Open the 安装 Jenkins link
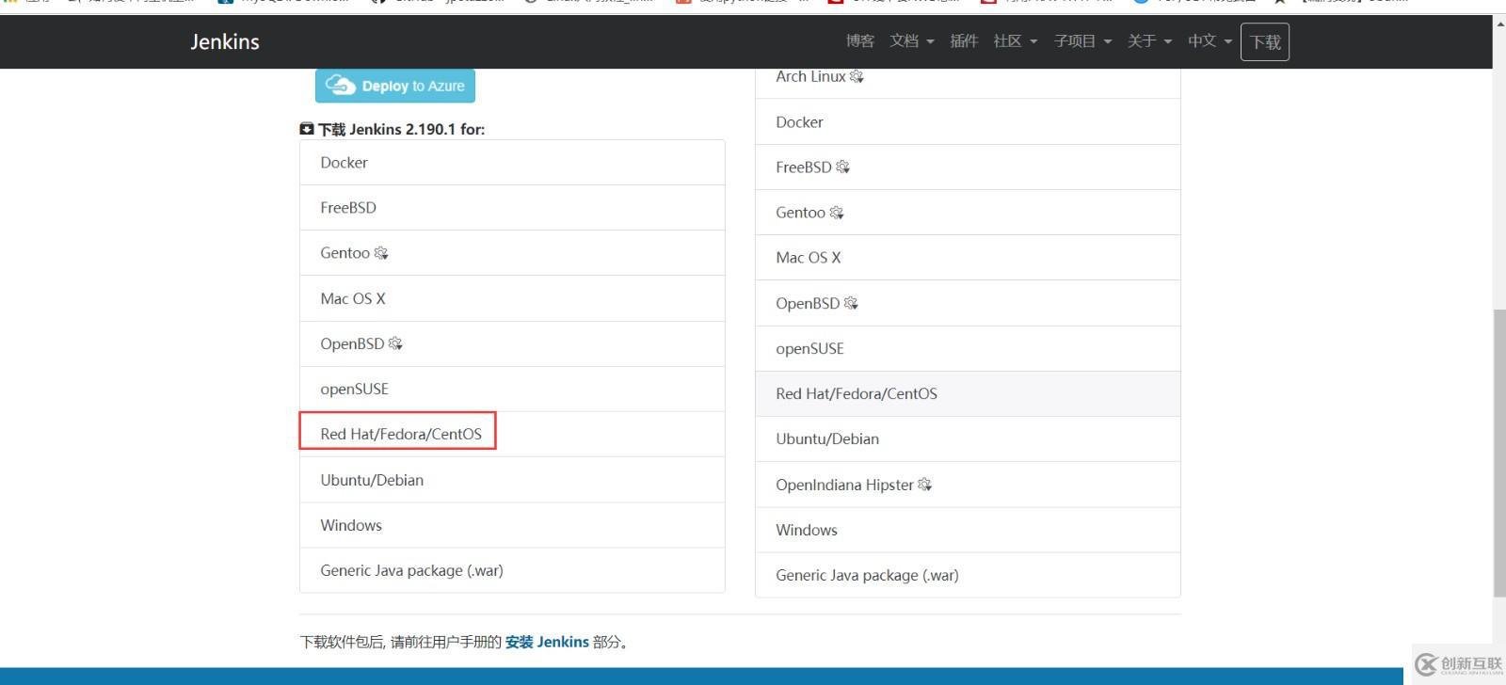Viewport: 1506px width, 685px height. pyautogui.click(x=547, y=642)
